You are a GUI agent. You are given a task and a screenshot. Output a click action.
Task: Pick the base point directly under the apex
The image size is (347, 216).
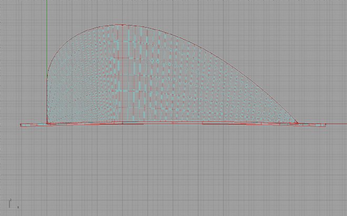(123, 123)
